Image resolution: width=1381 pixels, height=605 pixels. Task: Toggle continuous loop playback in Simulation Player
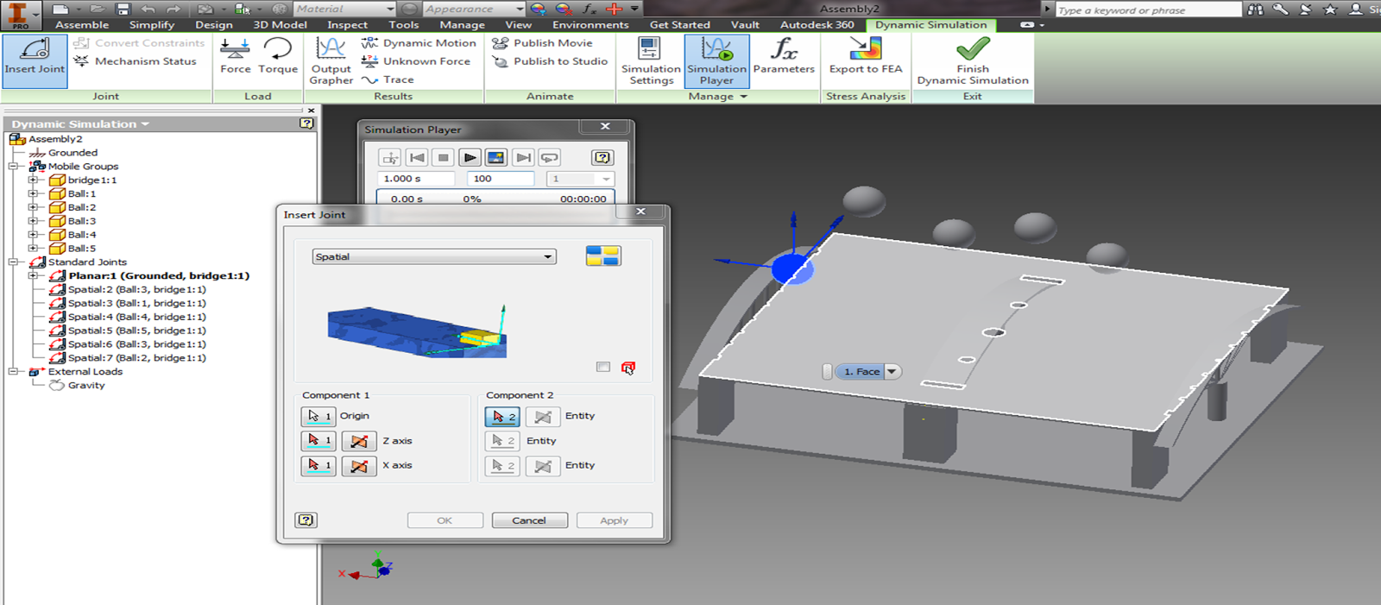[549, 157]
